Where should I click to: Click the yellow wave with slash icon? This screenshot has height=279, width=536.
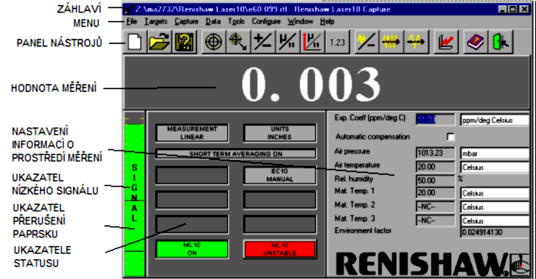(366, 42)
